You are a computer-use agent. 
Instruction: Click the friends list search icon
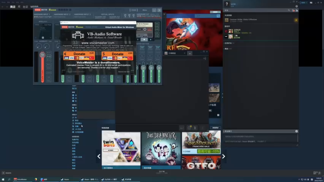point(289,10)
